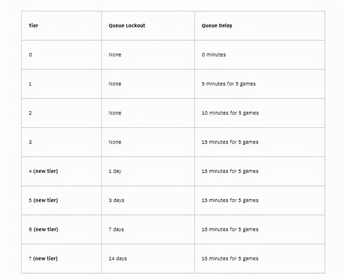Select the "5 (new tier)" cell
This screenshot has width=345, height=280.
tap(43, 200)
